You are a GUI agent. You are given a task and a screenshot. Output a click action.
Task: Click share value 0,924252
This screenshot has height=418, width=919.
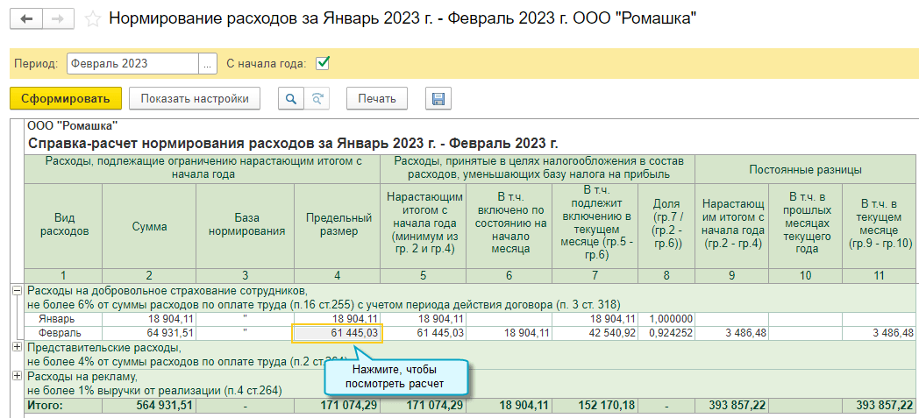click(666, 334)
